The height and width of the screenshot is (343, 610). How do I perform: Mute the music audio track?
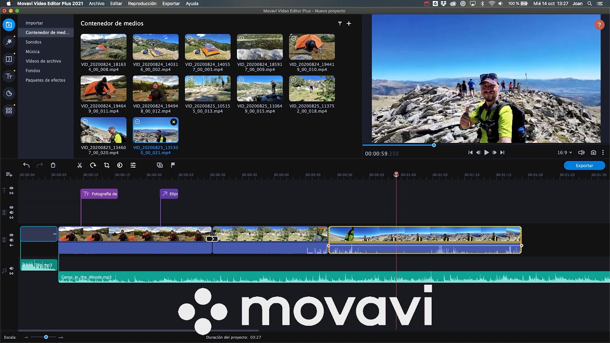[11, 268]
